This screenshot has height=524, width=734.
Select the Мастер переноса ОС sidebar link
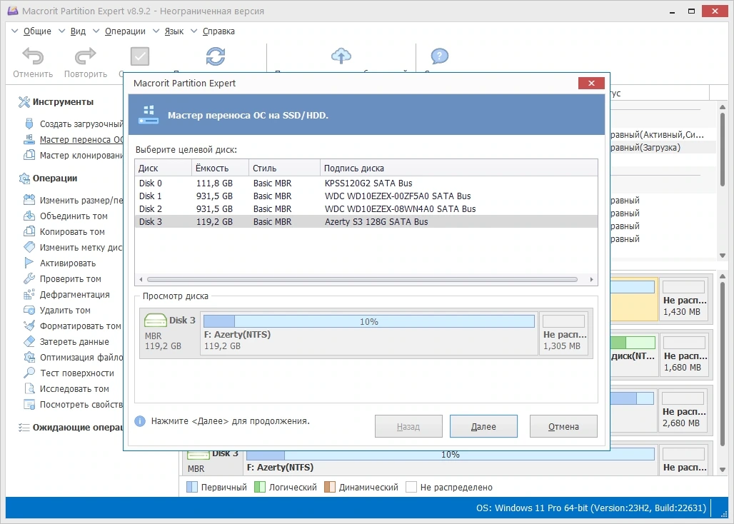(81, 139)
